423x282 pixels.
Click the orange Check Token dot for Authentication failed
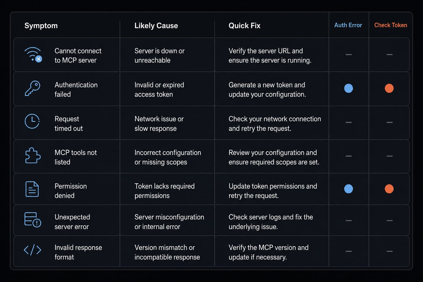click(x=389, y=88)
